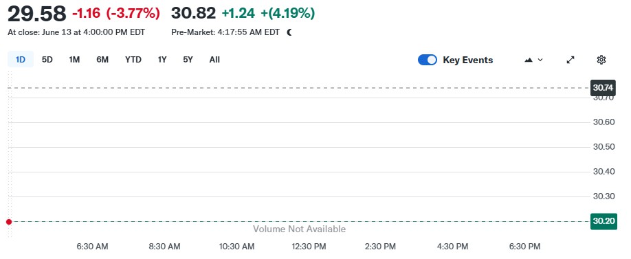
Task: Select the 1D range tab
Action: click(x=21, y=60)
